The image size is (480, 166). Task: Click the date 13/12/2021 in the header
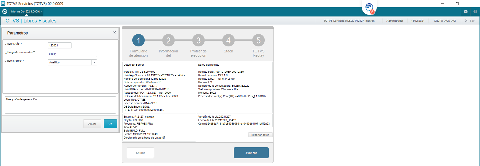click(x=418, y=21)
